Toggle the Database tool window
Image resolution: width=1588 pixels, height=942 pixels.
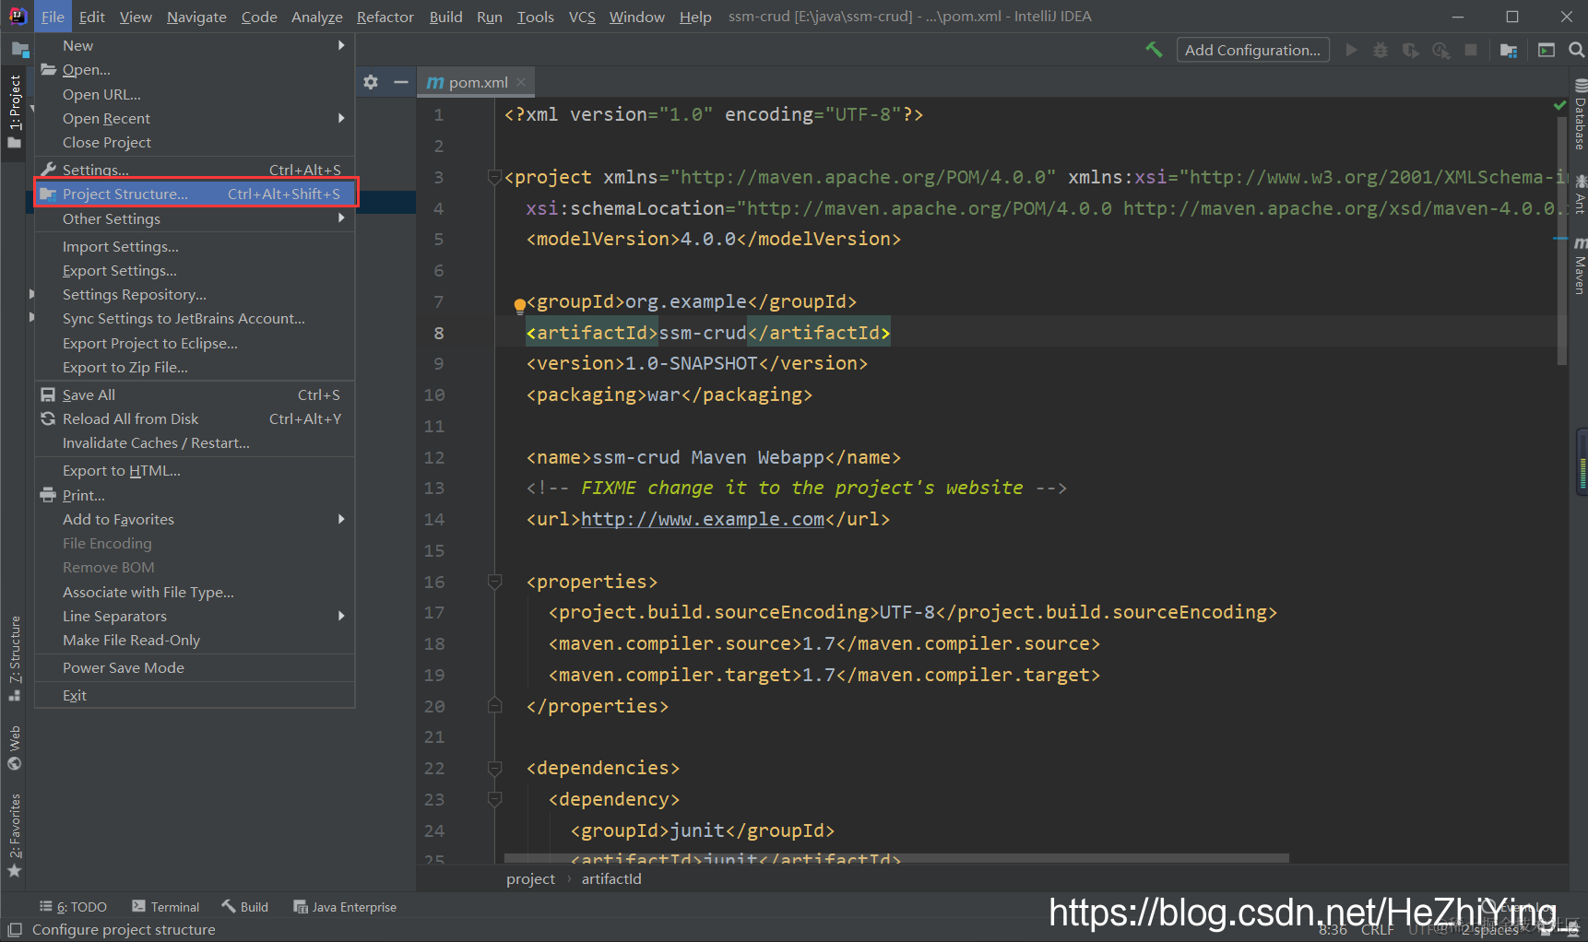coord(1580,114)
